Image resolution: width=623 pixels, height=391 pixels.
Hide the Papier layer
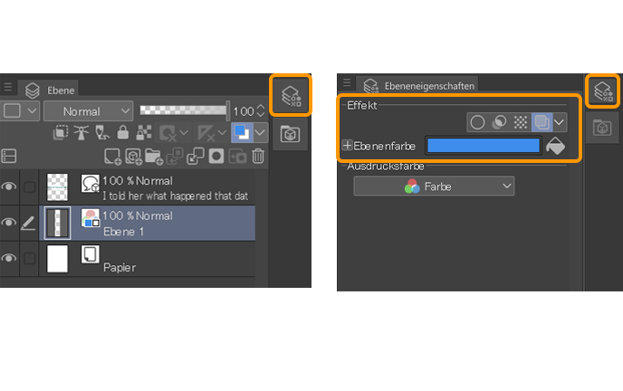click(8, 258)
